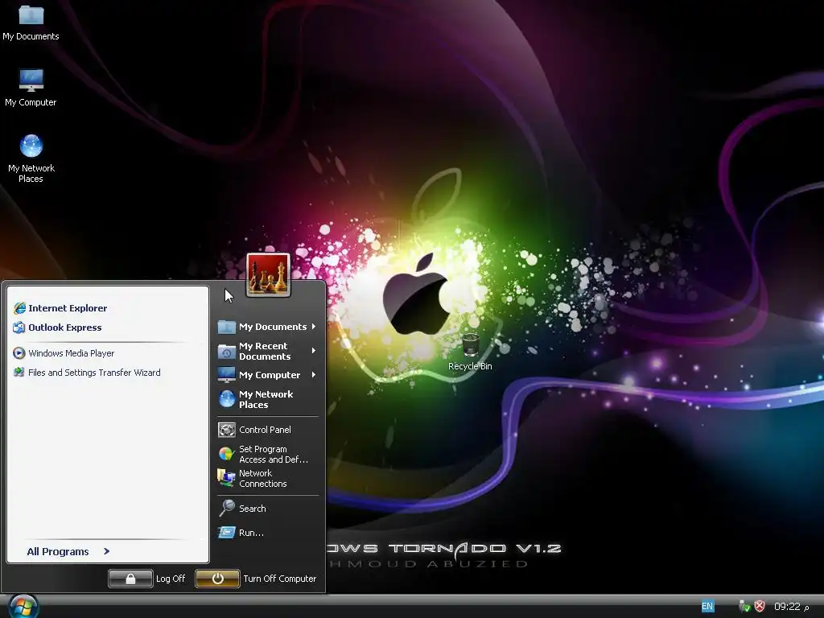
Task: Click My Computer icon in Start menu
Action: 226,375
